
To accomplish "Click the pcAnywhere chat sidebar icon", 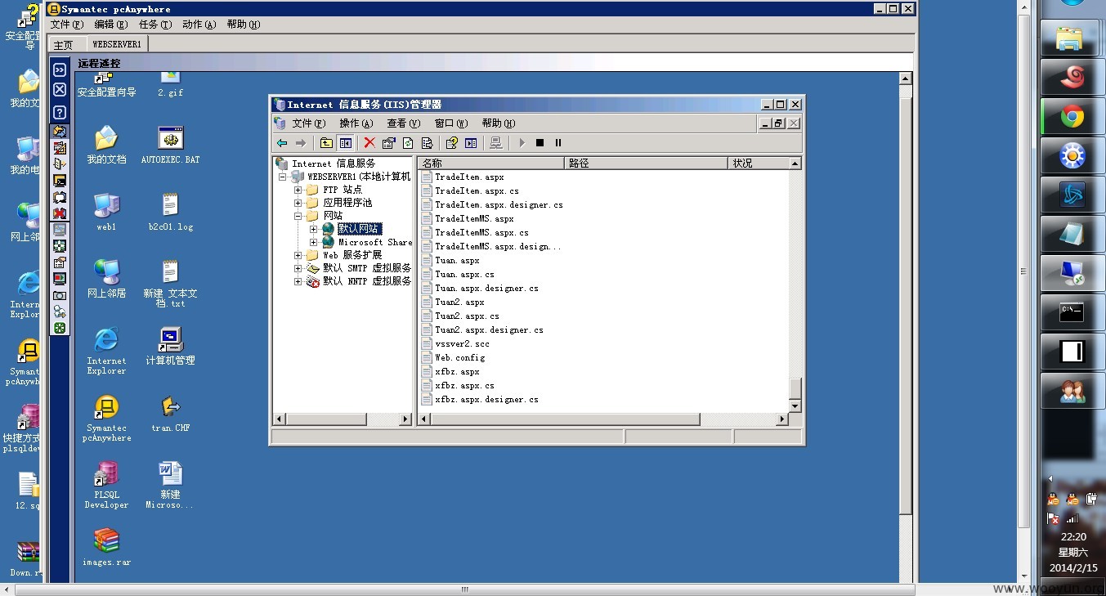I will point(60,197).
